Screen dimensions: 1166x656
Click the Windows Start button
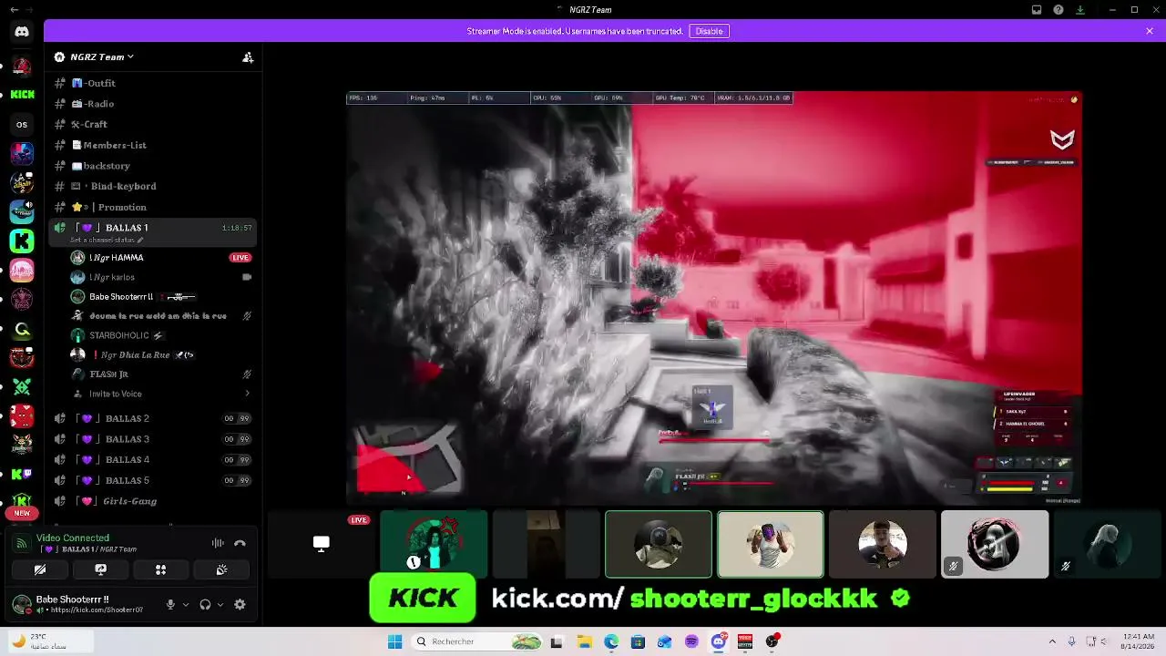(x=394, y=641)
